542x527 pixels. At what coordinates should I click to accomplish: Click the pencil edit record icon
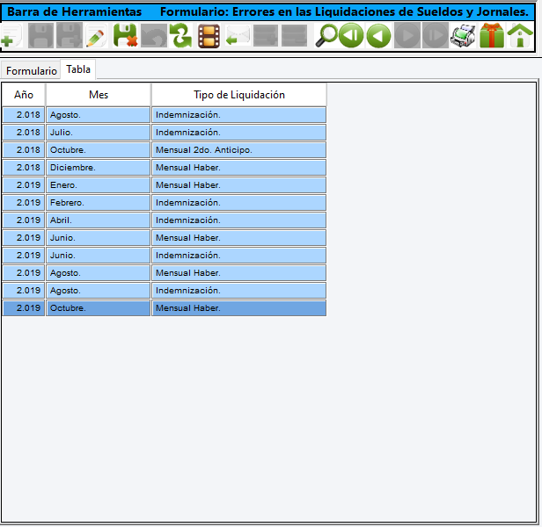pos(96,35)
